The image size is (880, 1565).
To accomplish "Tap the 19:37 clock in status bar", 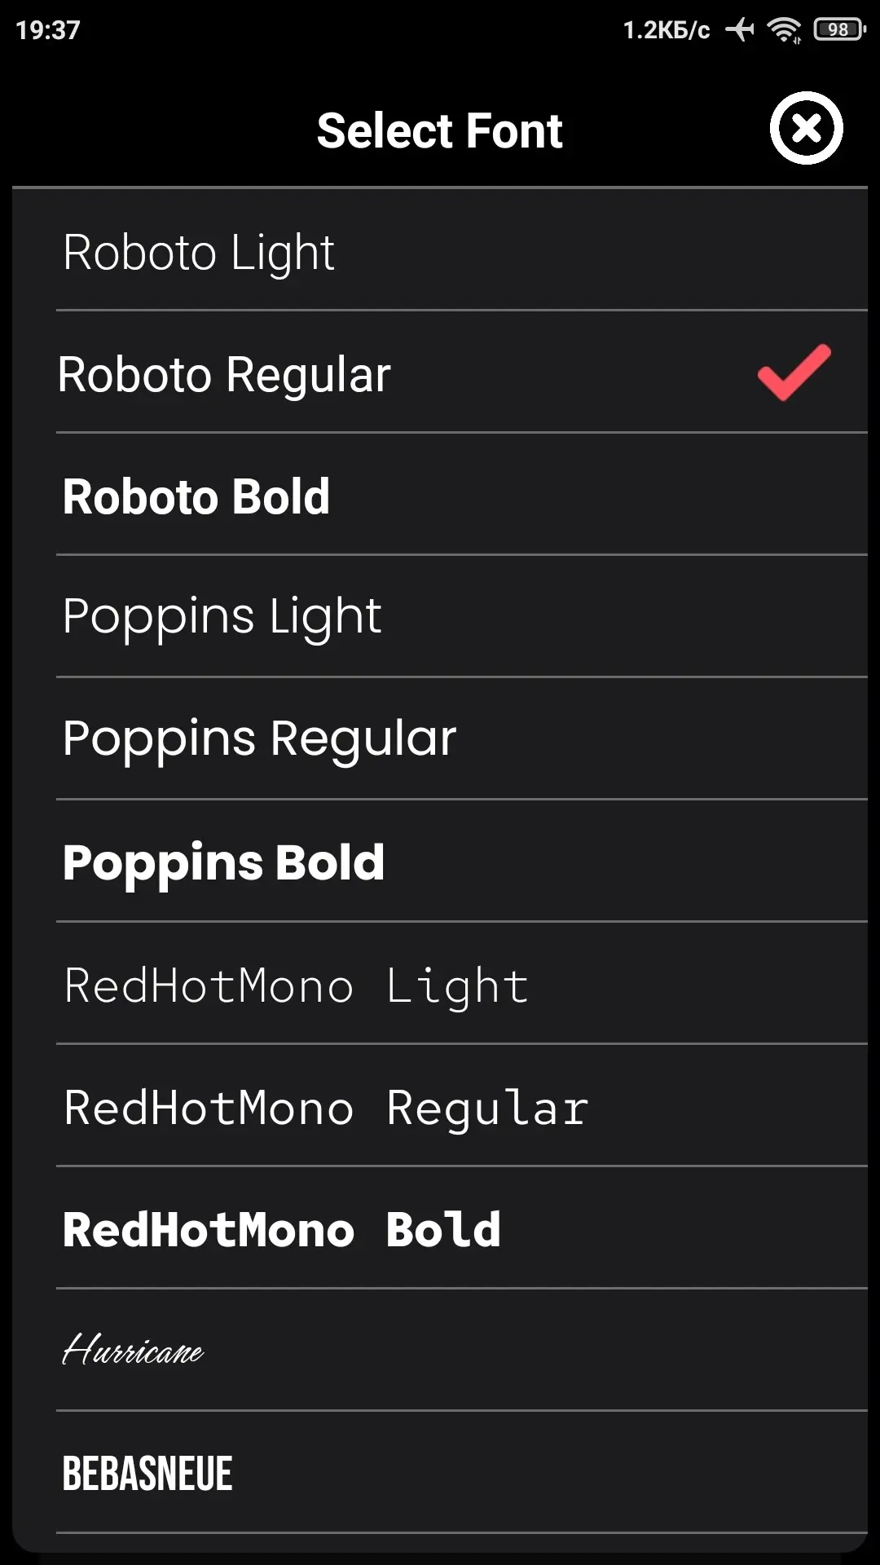I will click(x=48, y=30).
